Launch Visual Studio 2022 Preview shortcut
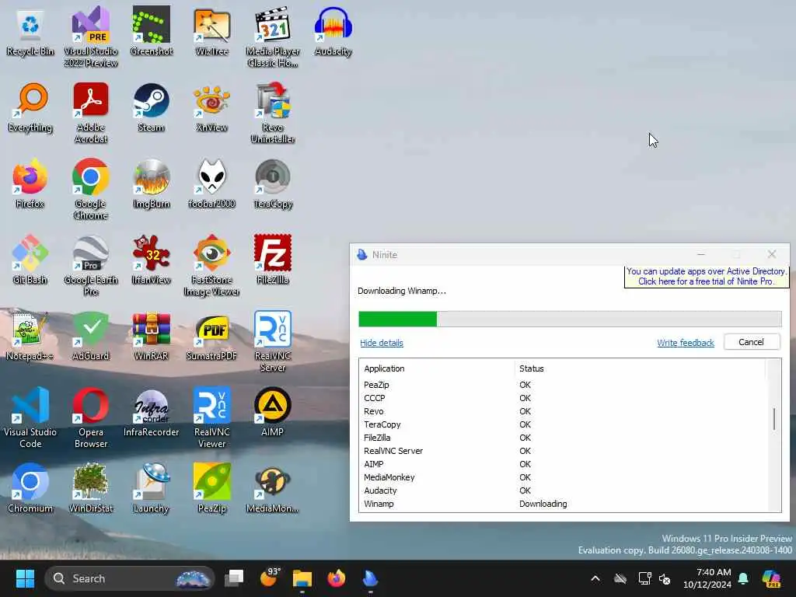Screen dimensions: 796x597 point(91,37)
